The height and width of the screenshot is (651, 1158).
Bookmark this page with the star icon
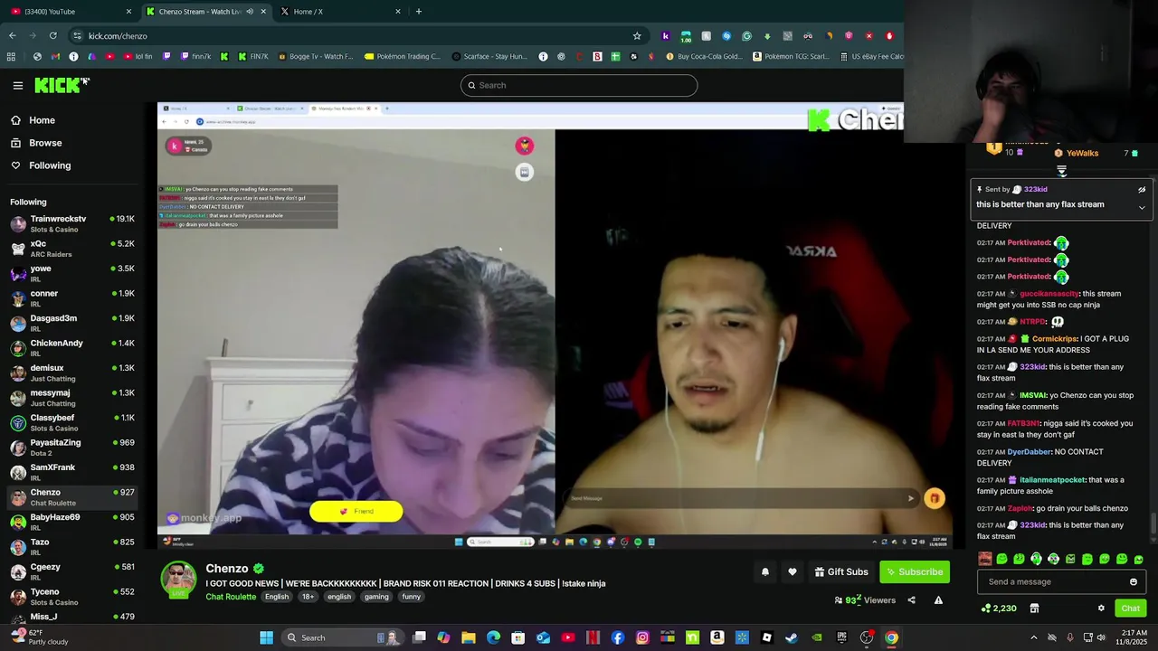637,36
